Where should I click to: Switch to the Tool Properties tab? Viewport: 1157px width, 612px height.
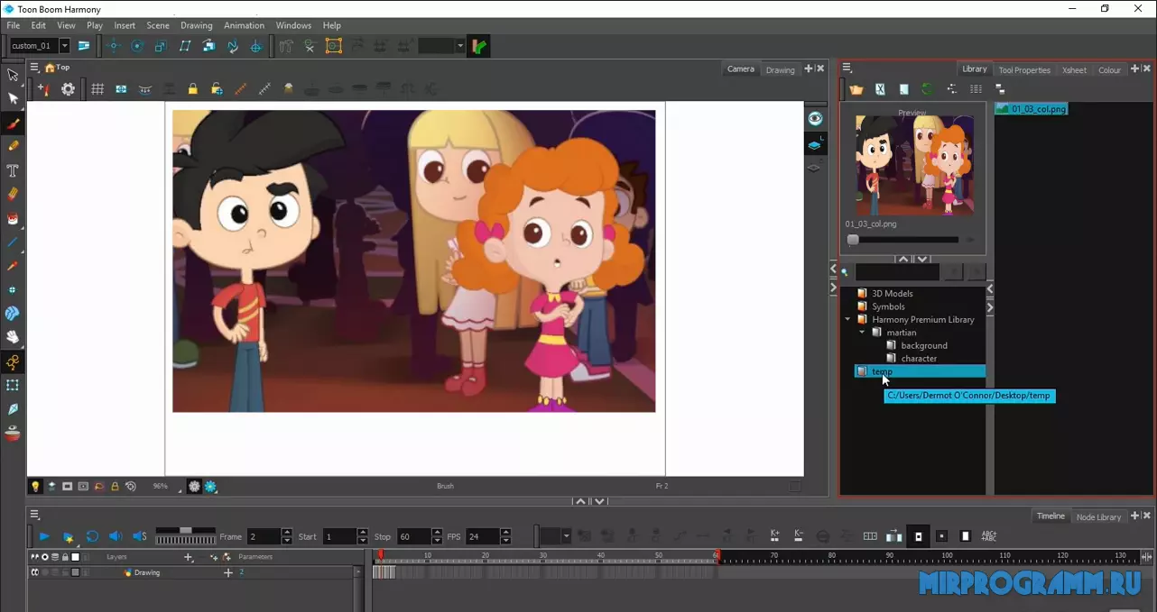pyautogui.click(x=1024, y=69)
